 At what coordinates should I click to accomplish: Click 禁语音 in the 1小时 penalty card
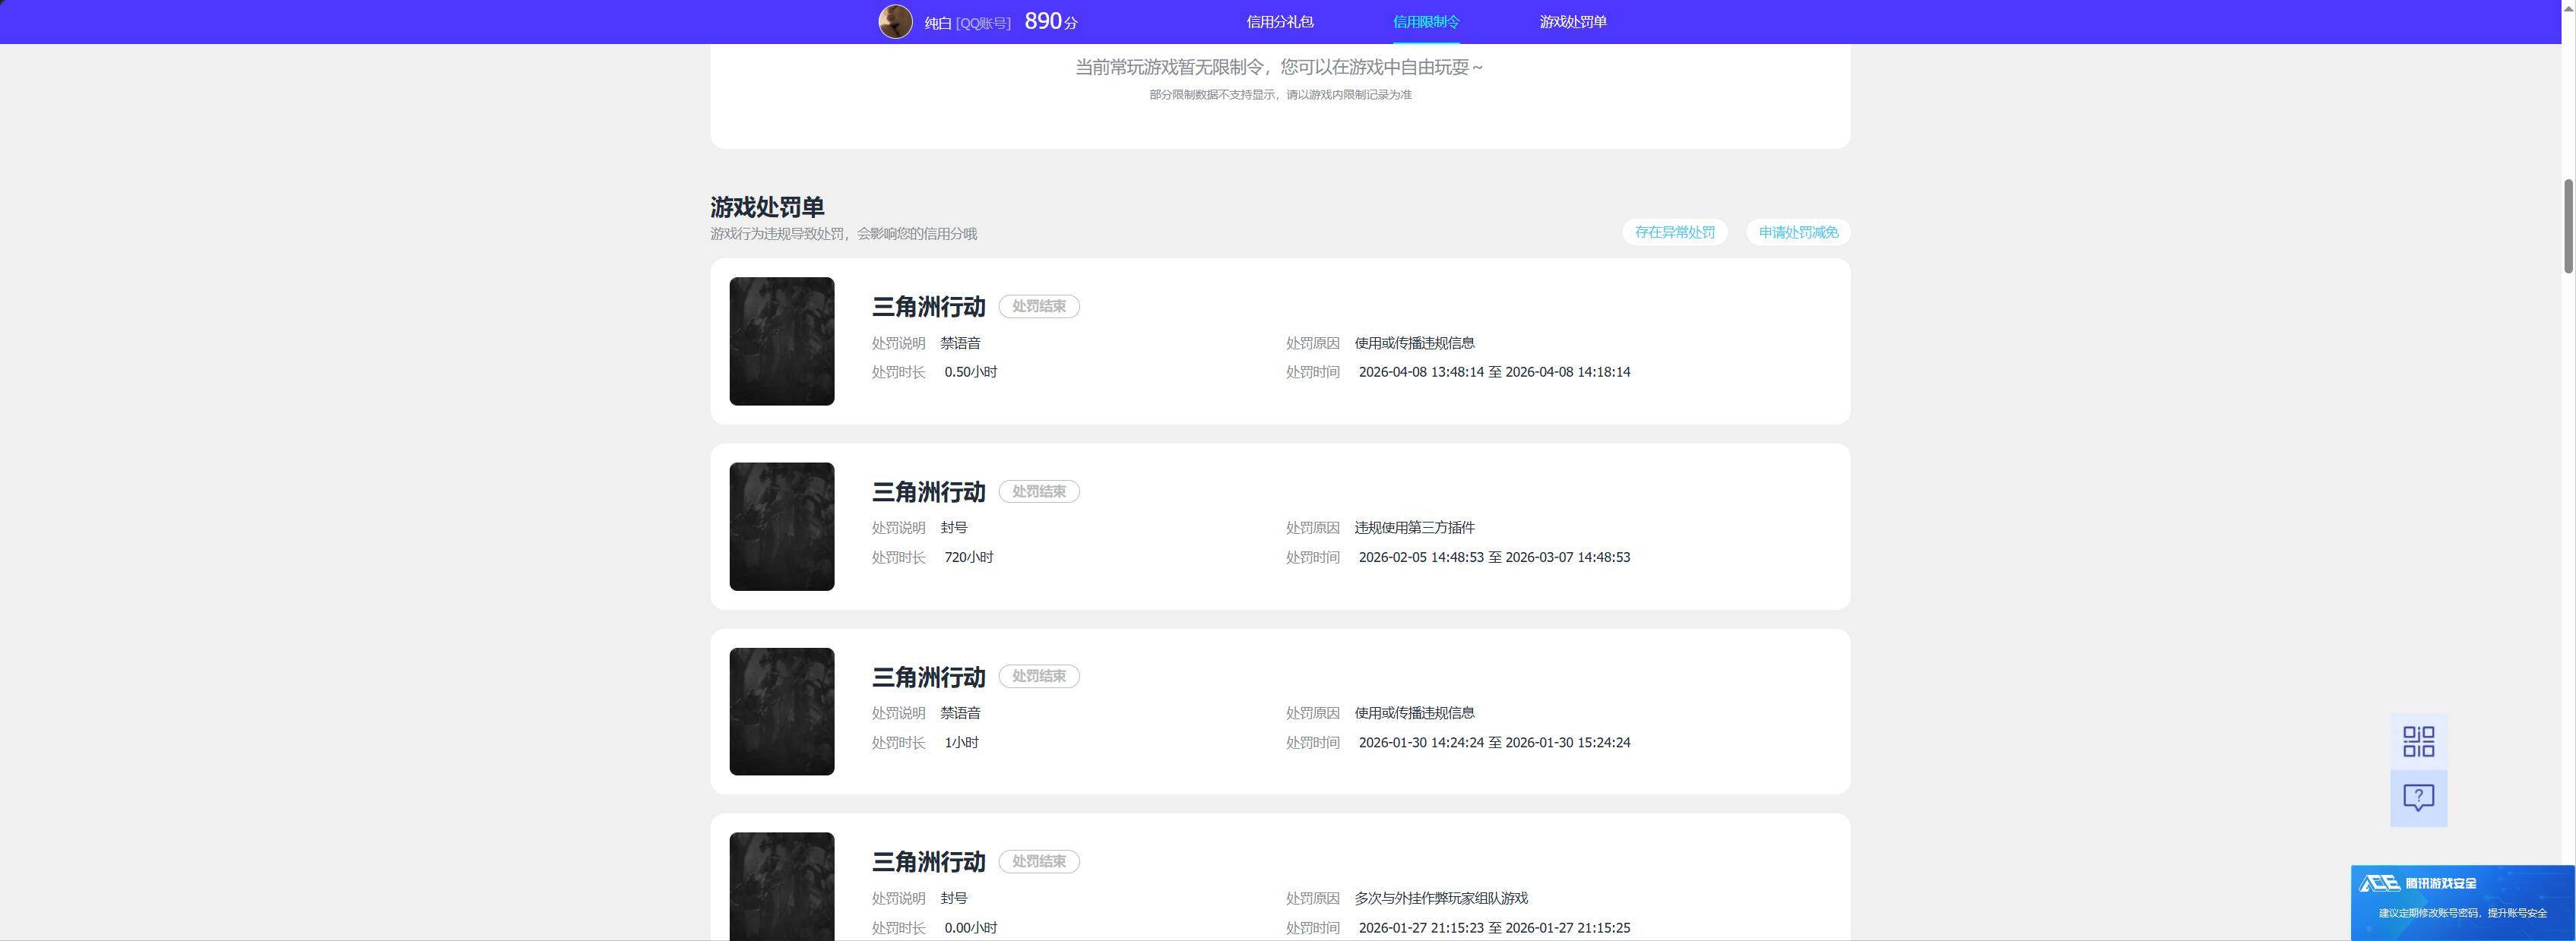point(960,713)
